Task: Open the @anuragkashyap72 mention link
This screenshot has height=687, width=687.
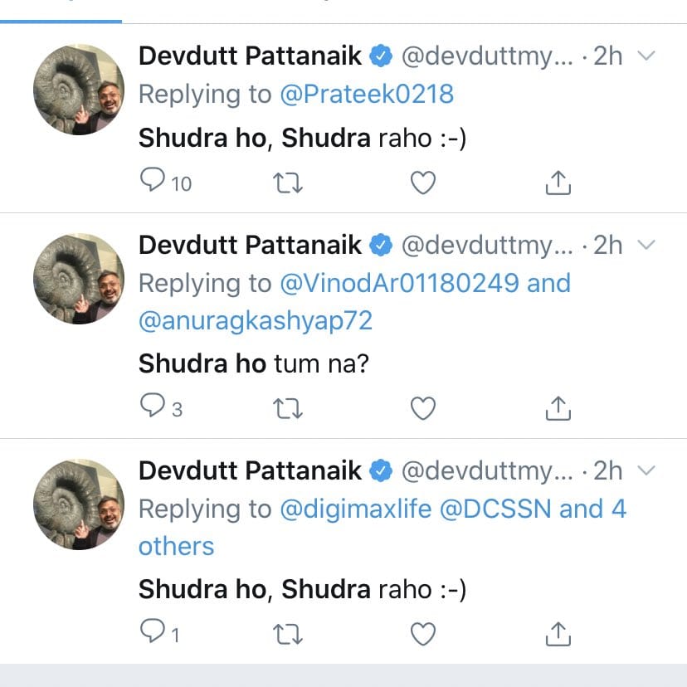Action: click(256, 321)
